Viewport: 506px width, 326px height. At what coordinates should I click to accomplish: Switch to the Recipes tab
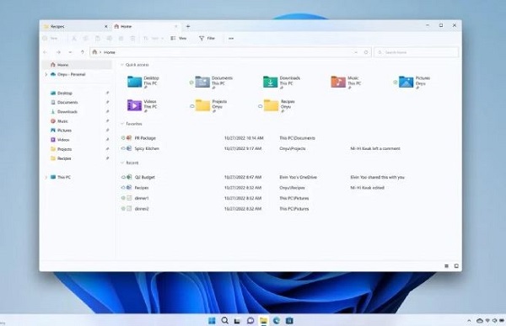coord(76,26)
